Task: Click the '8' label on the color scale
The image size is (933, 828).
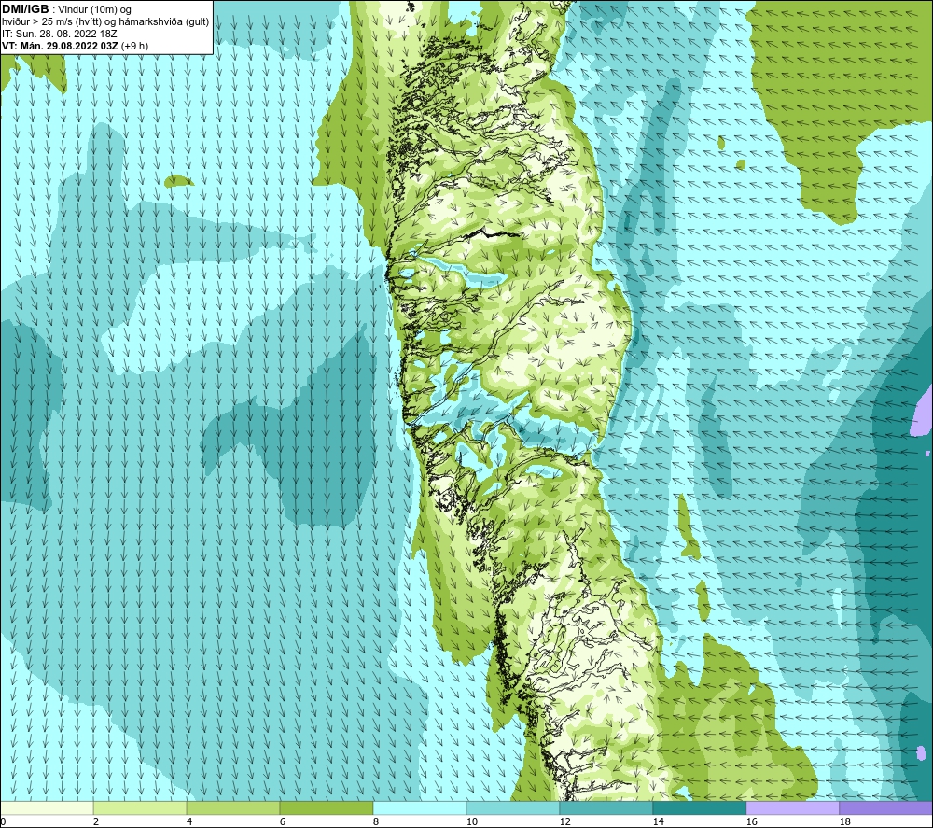Action: click(375, 821)
